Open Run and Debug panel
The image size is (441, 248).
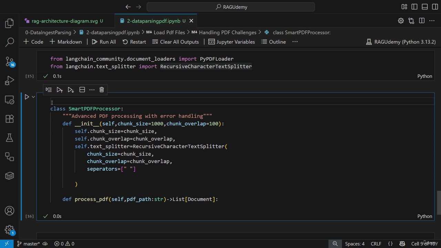click(x=9, y=81)
